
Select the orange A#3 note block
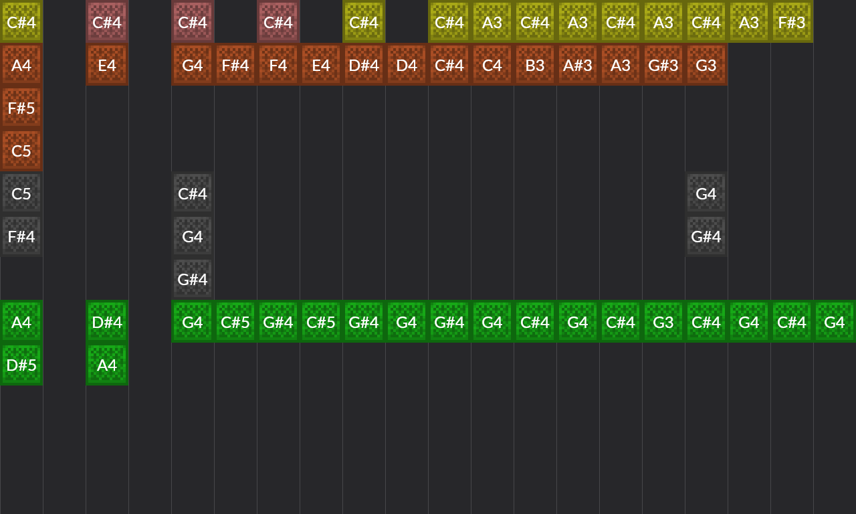click(x=578, y=65)
